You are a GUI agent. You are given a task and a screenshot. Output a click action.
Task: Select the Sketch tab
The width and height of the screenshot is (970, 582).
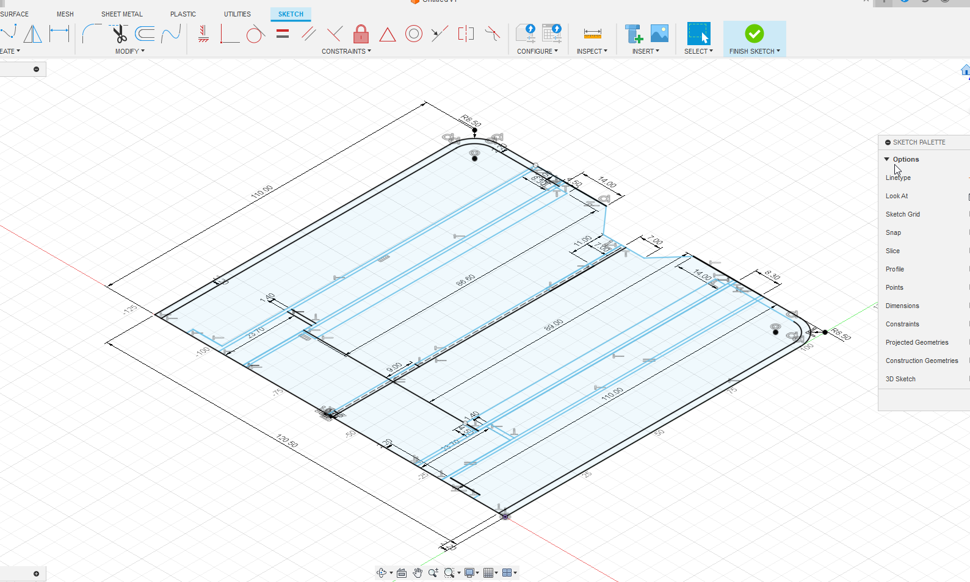pos(291,14)
